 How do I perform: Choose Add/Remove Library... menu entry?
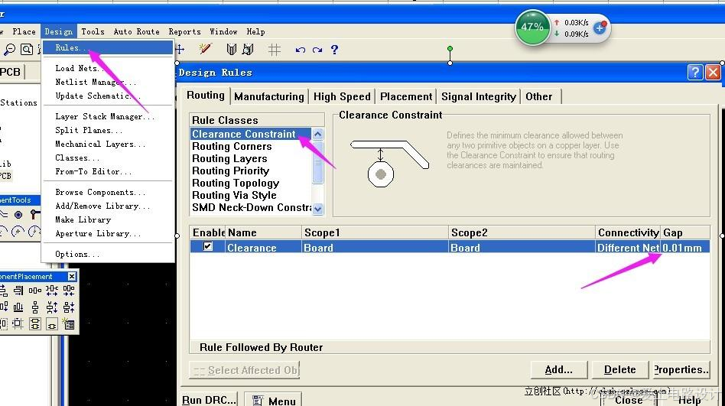coord(108,206)
